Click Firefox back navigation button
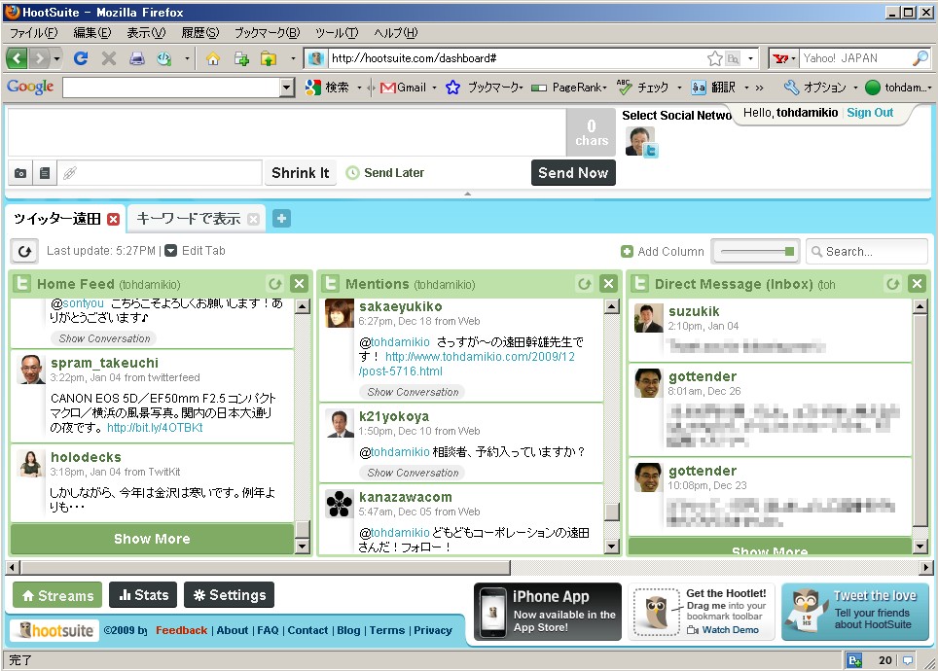The image size is (938, 671). [x=17, y=58]
